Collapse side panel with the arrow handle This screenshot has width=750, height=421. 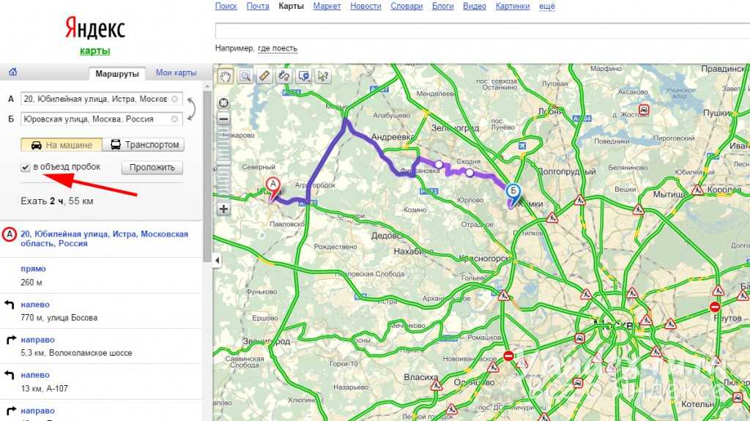(x=217, y=260)
